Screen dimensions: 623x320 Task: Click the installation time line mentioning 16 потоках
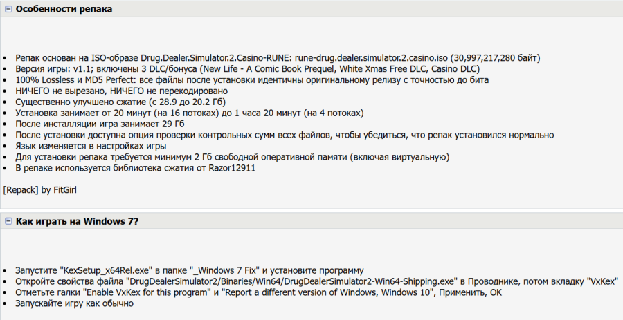(x=190, y=113)
